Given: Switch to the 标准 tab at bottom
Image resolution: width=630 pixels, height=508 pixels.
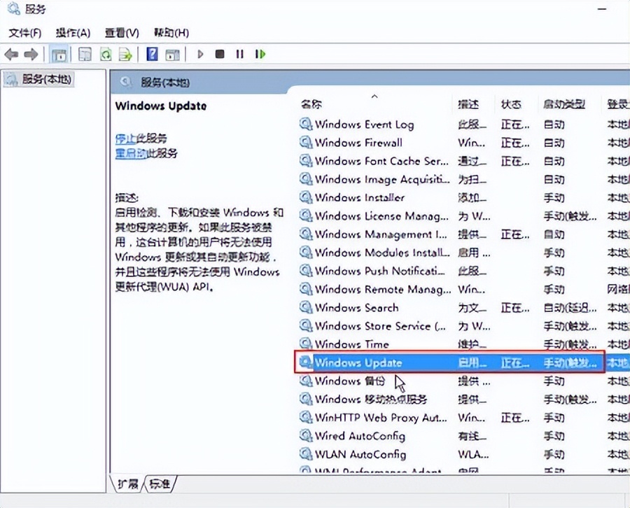Looking at the screenshot, I should coord(160,484).
